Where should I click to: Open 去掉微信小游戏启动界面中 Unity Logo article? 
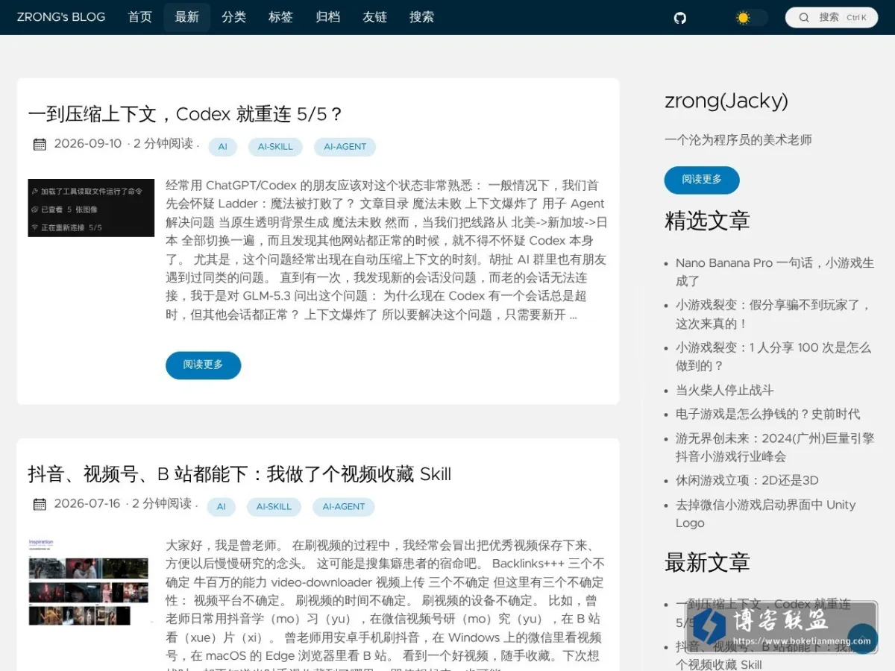(x=766, y=514)
